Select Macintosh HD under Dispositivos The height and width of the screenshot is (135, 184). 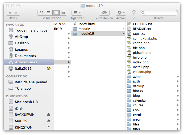(27, 102)
